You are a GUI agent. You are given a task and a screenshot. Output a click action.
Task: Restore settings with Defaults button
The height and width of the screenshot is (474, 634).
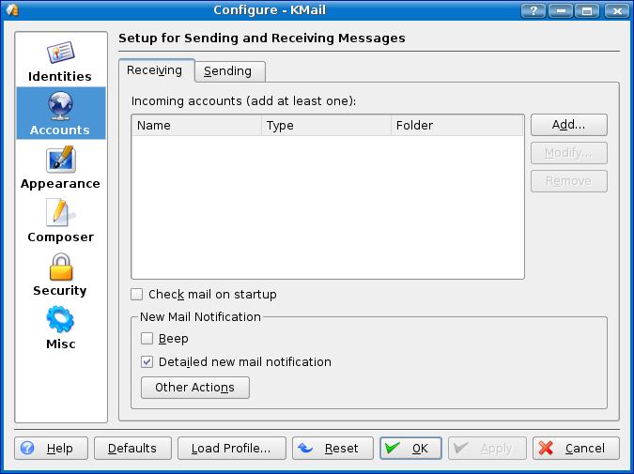132,448
